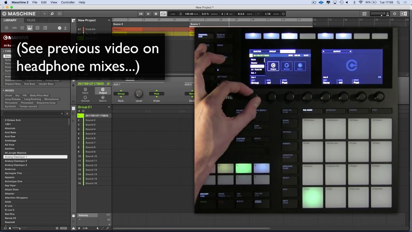This screenshot has height=232, width=412.
Task: Click the step grid hash icon
Action: (79, 228)
